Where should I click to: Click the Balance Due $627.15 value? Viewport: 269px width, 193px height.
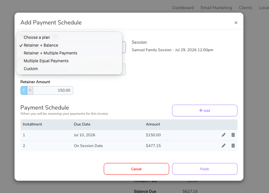point(190,191)
